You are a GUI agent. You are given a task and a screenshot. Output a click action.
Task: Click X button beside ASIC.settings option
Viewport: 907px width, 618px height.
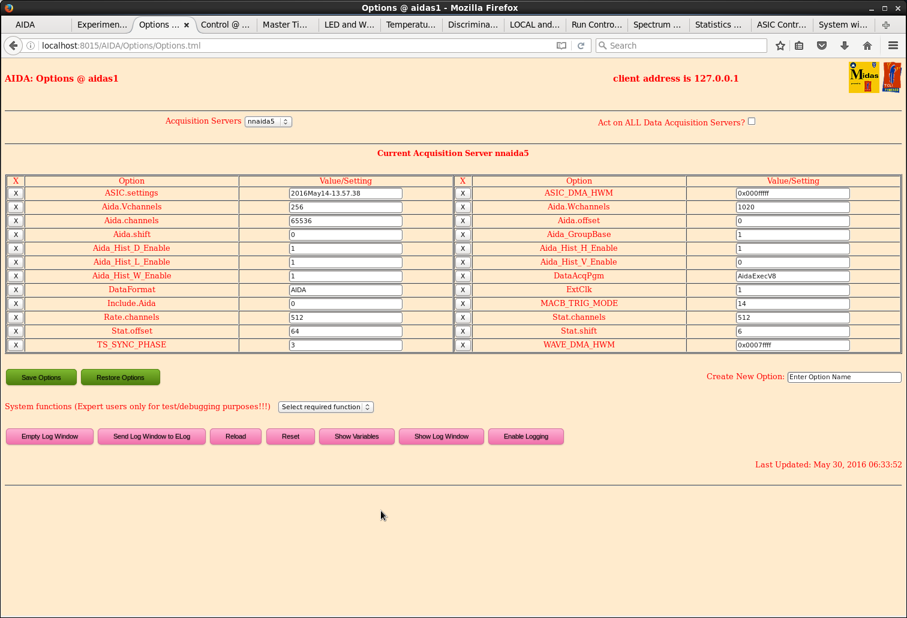click(x=16, y=193)
